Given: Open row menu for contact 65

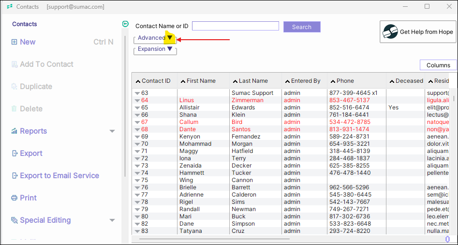Looking at the screenshot, I should coord(137,107).
